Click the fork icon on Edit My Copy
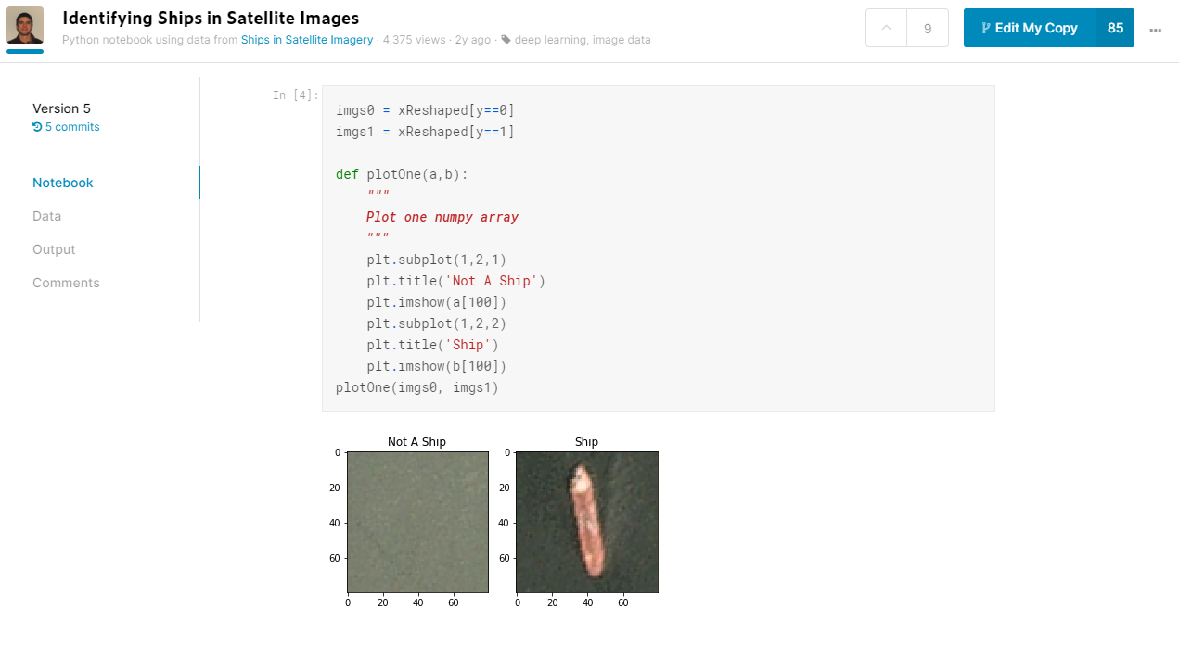Screen dimensions: 1179x646 tap(985, 28)
